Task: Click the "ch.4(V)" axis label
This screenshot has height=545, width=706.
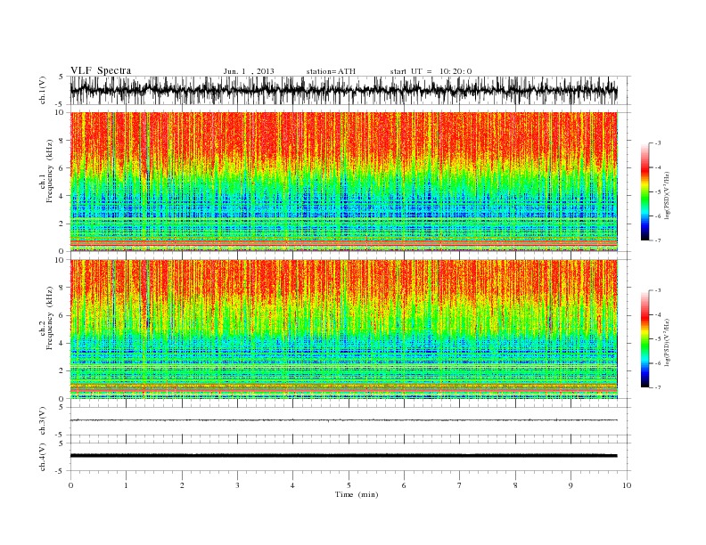Action: click(43, 457)
